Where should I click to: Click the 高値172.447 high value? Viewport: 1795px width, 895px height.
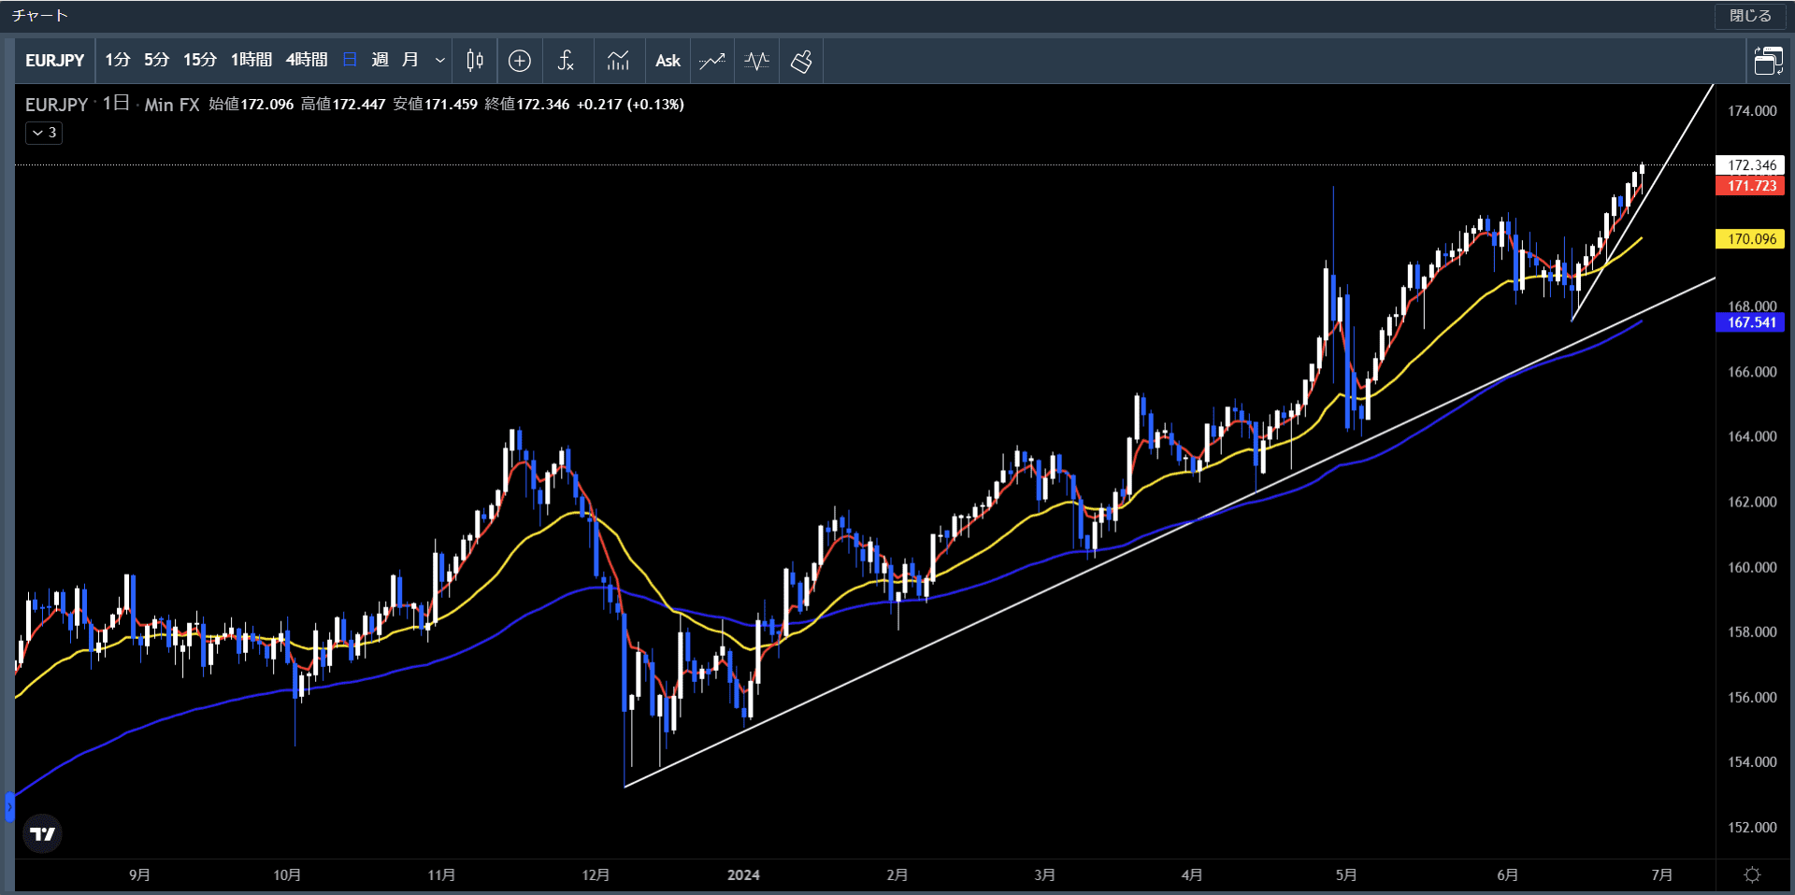point(343,105)
